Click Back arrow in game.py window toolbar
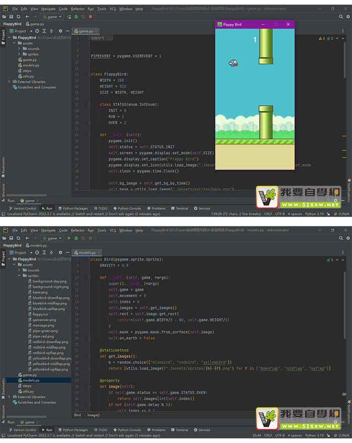Viewport: 352px width, 443px height. [27, 17]
